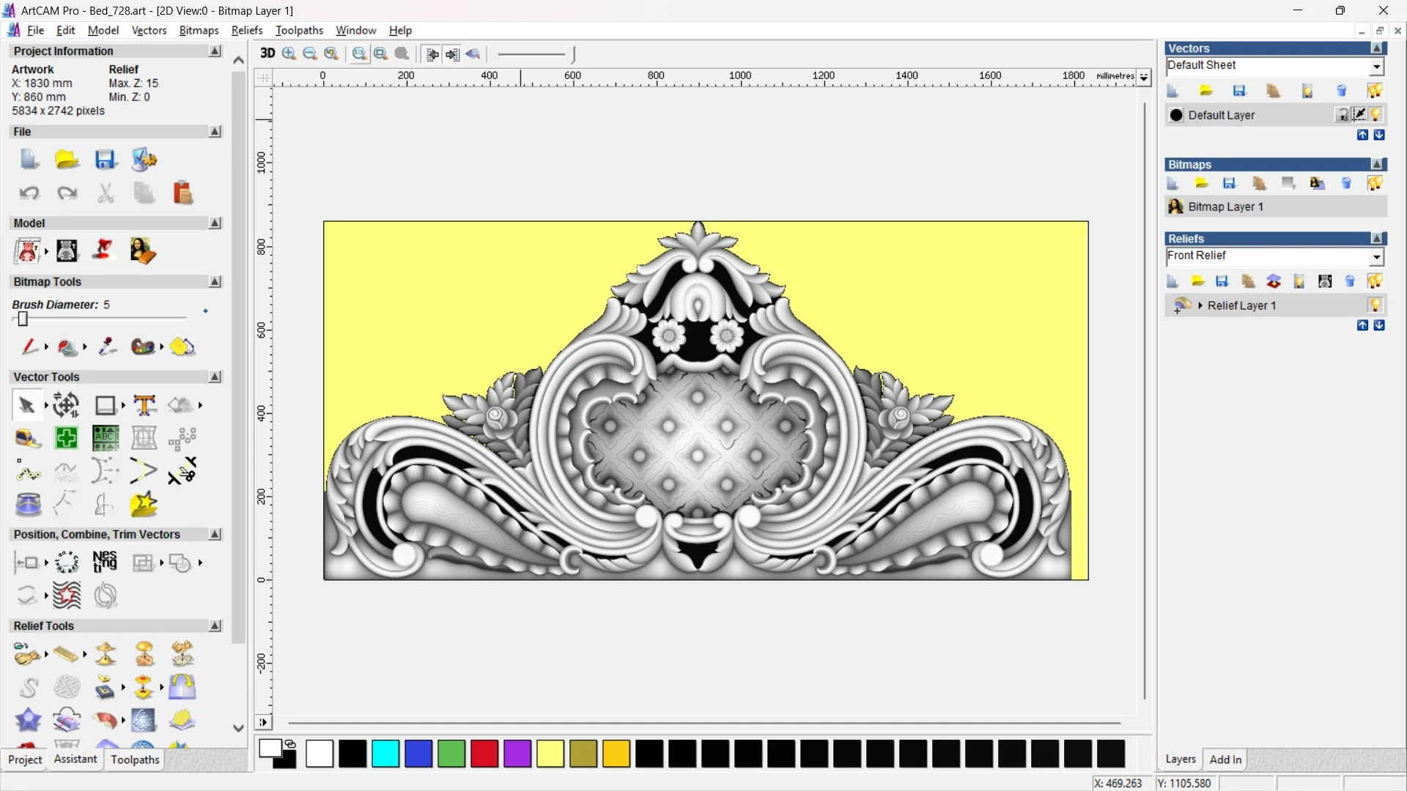Toggle Default Layer lock icon
1407x791 pixels.
coord(1342,115)
